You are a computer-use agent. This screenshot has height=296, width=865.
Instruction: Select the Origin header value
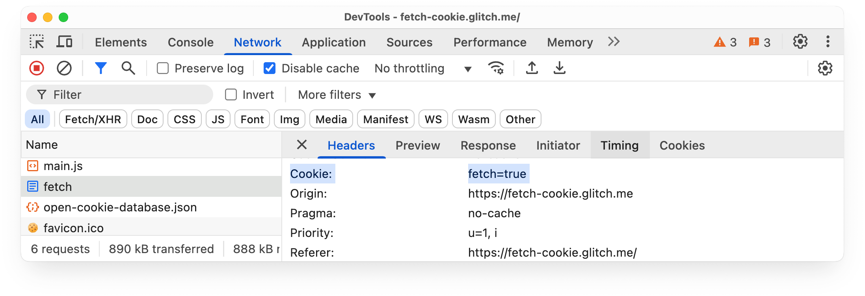pyautogui.click(x=551, y=193)
